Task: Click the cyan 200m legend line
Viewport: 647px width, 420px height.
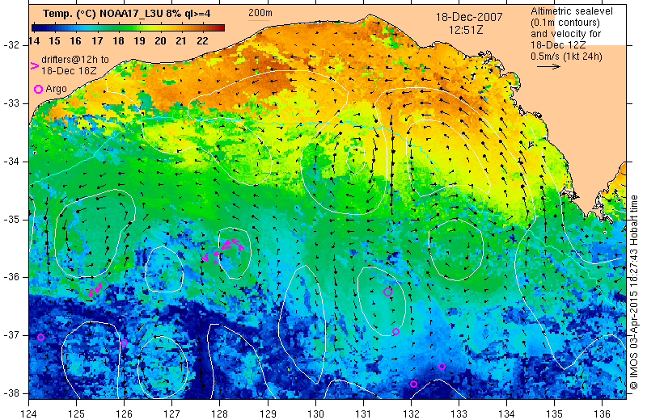Action: (259, 20)
